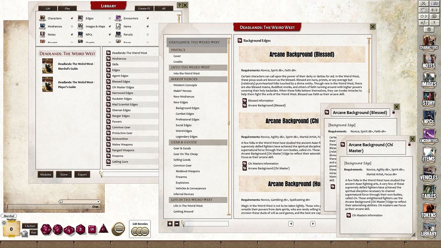The image size is (441, 248).
Task: Enable the Parcels checkbox in the Library
Action: [x=147, y=34]
